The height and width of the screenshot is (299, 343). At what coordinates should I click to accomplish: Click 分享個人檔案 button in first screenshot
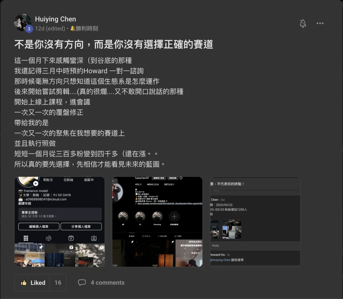pyautogui.click(x=81, y=226)
